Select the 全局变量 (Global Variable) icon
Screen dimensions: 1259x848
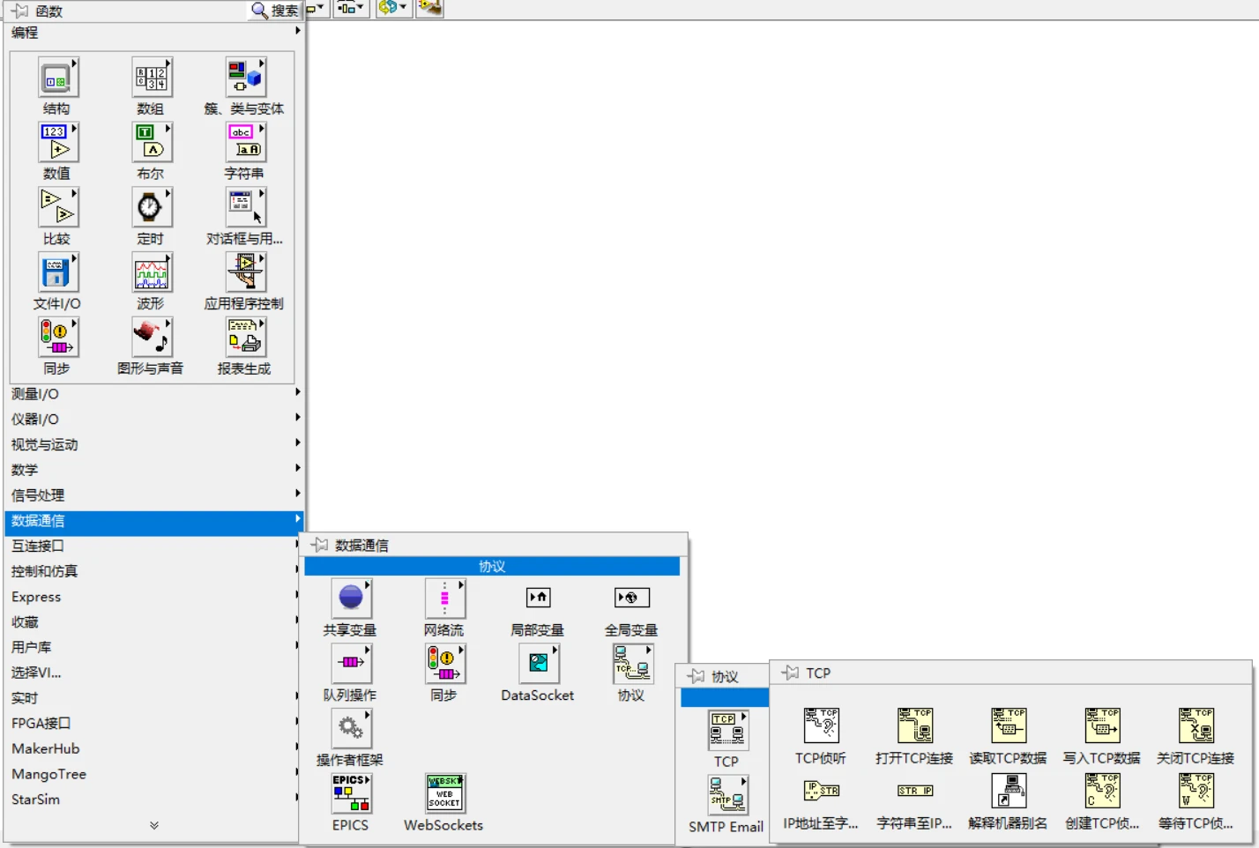[631, 598]
